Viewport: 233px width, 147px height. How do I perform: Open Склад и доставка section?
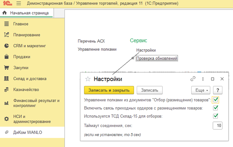click(30, 79)
